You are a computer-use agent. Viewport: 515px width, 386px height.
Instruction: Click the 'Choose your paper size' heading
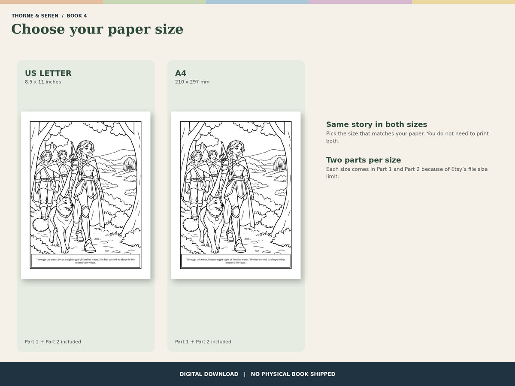pos(97,29)
